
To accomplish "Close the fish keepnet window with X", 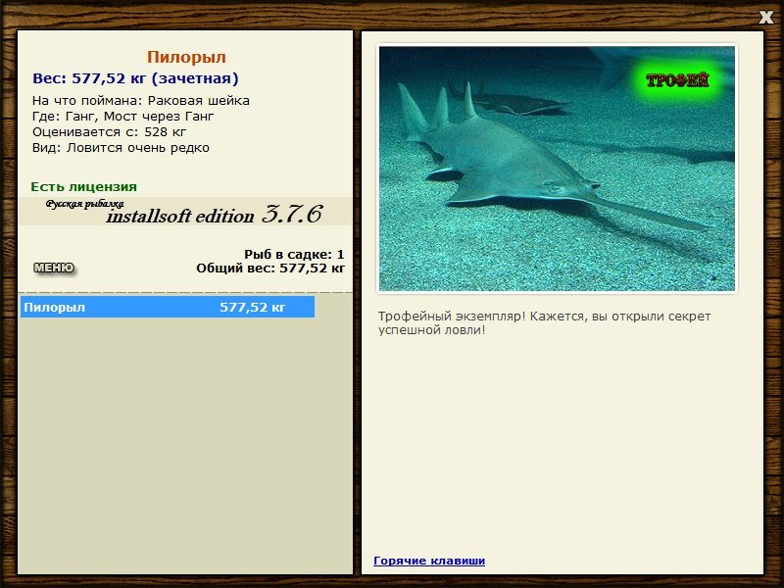I will [765, 17].
